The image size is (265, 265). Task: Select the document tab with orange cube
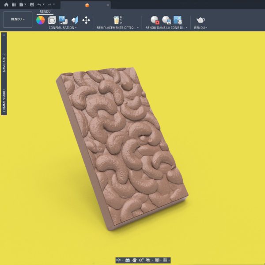coord(86,5)
